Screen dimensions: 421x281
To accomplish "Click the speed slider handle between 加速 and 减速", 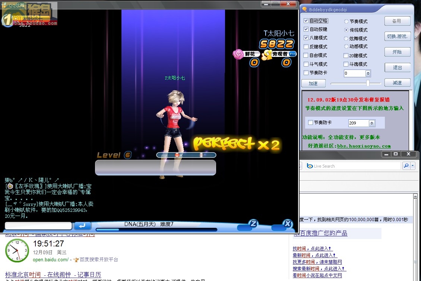I will [x=368, y=83].
